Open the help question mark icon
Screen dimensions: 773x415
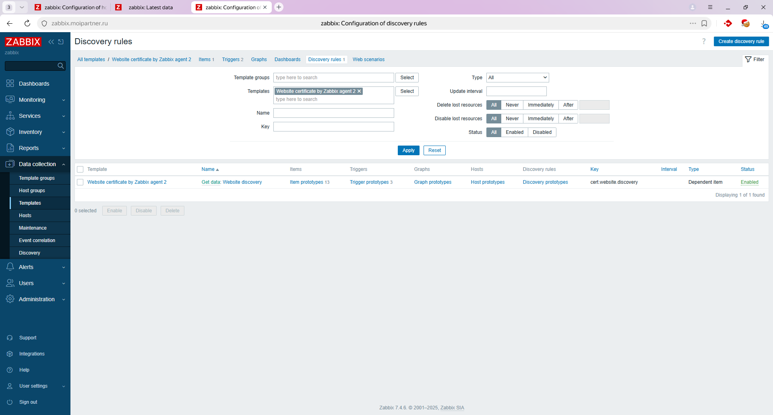coord(704,41)
